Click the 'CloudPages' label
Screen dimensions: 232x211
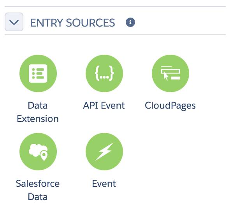pos(170,106)
